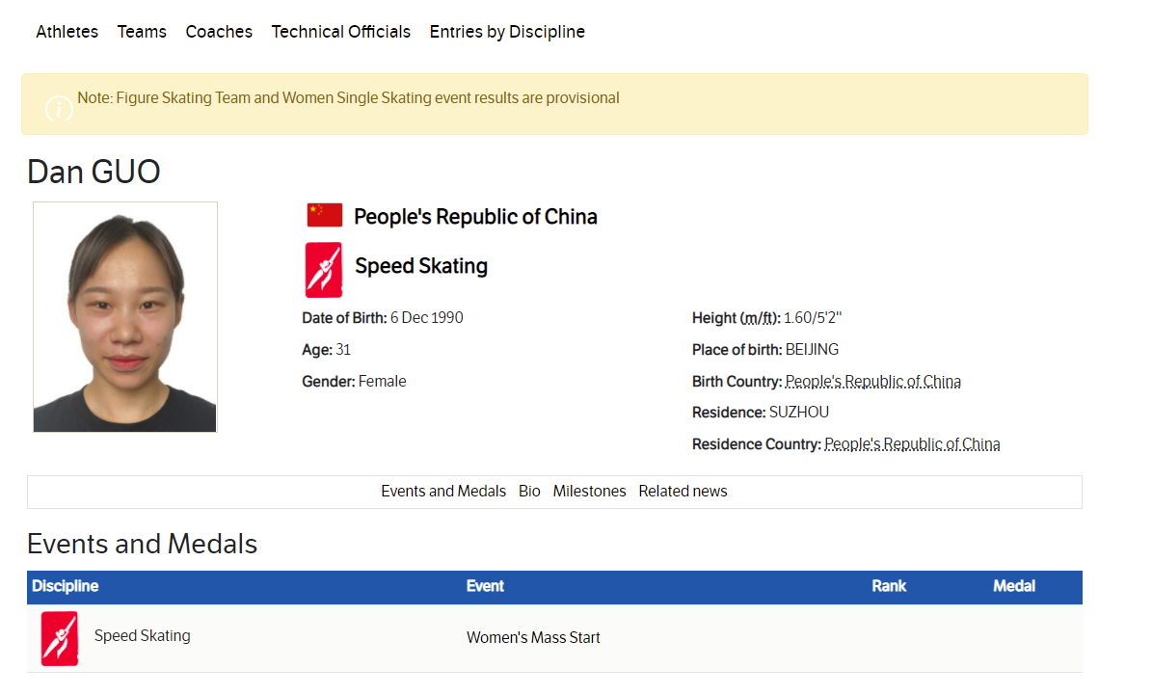Click the date of birth 6 Dec 1990
1152x695 pixels.
point(426,318)
